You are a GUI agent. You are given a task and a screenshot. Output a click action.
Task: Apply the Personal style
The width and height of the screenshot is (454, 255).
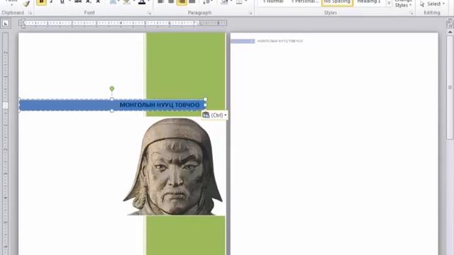[x=304, y=2]
